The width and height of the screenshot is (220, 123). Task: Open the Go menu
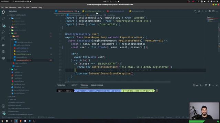[x=24, y=8]
